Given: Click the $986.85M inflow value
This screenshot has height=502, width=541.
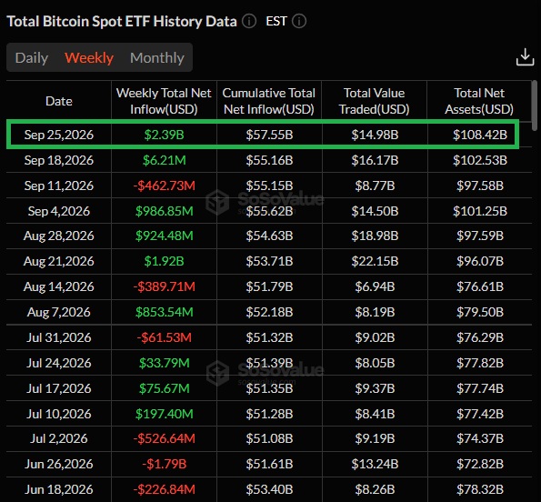Looking at the screenshot, I should 164,211.
